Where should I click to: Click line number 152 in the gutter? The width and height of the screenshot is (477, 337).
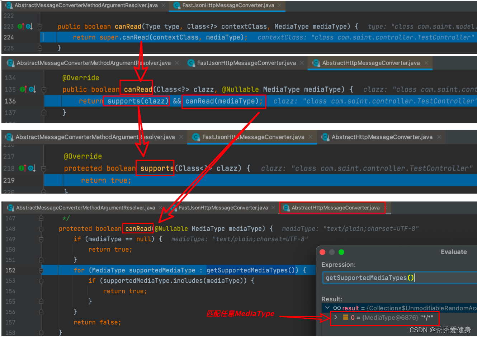[10, 270]
